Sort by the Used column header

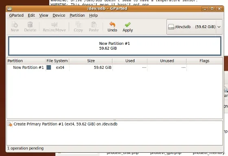[x=130, y=61]
